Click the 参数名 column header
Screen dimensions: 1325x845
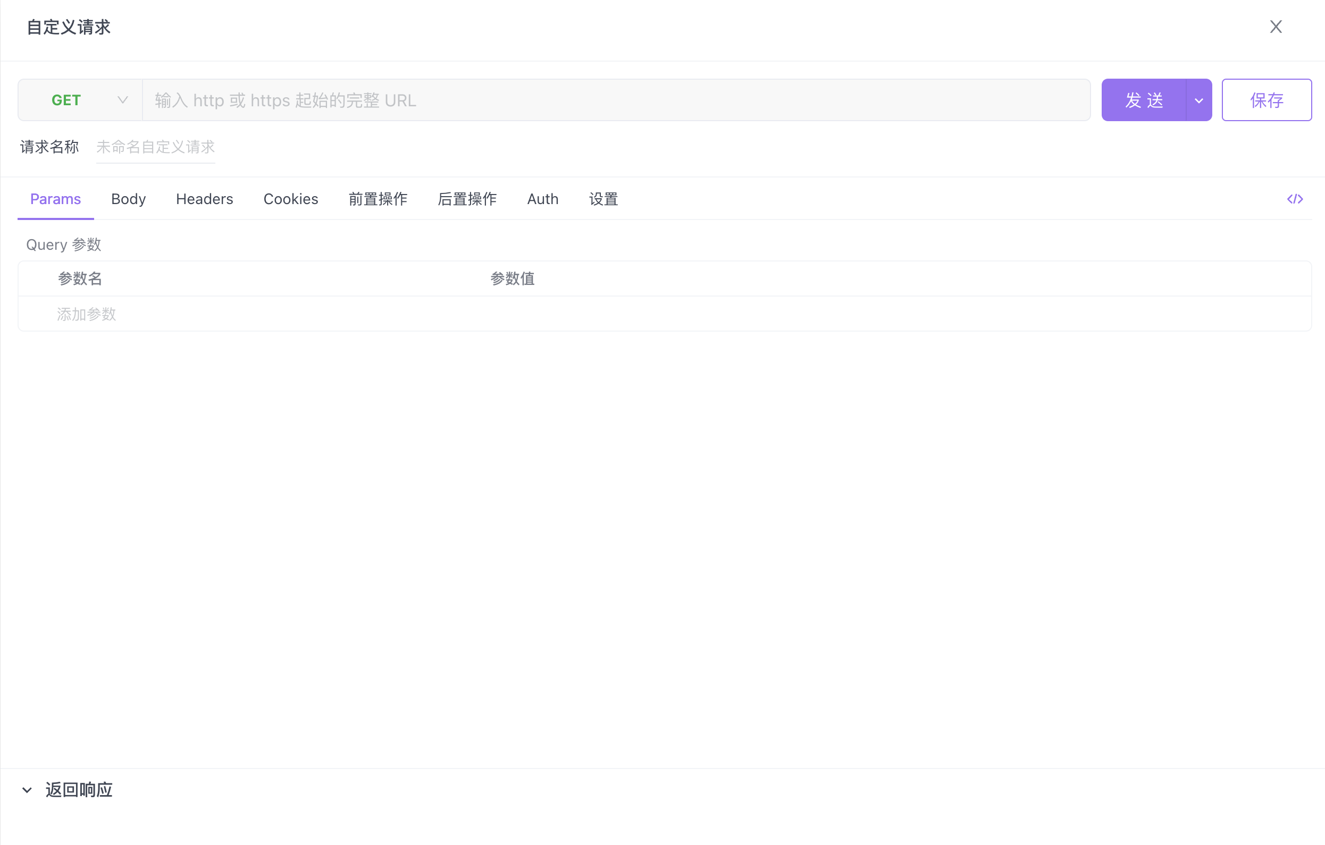click(x=80, y=279)
